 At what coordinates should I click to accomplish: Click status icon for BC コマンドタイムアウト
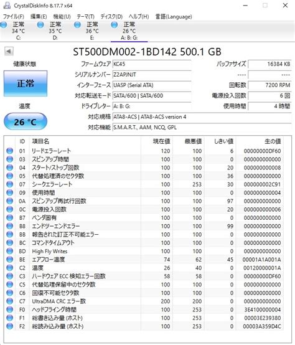(x=10, y=243)
